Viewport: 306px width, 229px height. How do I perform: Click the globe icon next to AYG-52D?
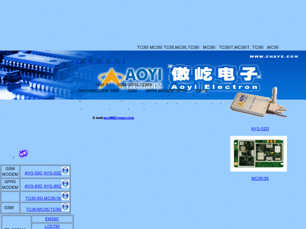(x=65, y=171)
